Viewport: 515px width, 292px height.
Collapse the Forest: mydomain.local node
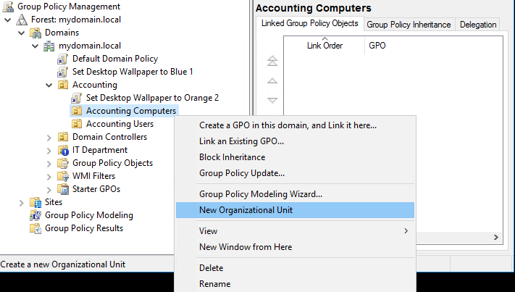coord(7,20)
